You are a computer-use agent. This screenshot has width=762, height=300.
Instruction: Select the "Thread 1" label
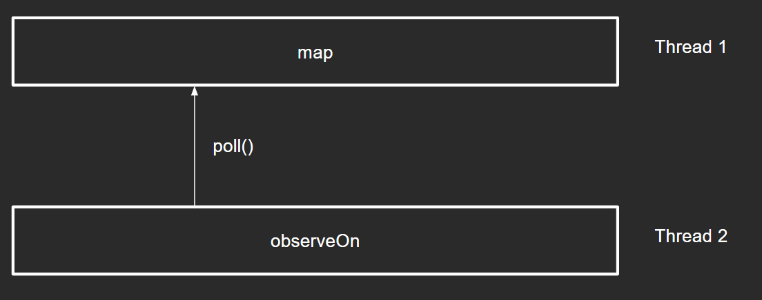tap(690, 47)
